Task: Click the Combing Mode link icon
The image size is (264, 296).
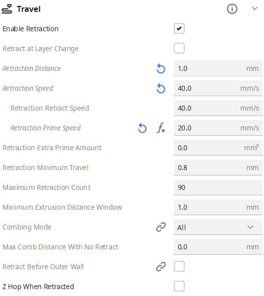Action: [x=161, y=227]
